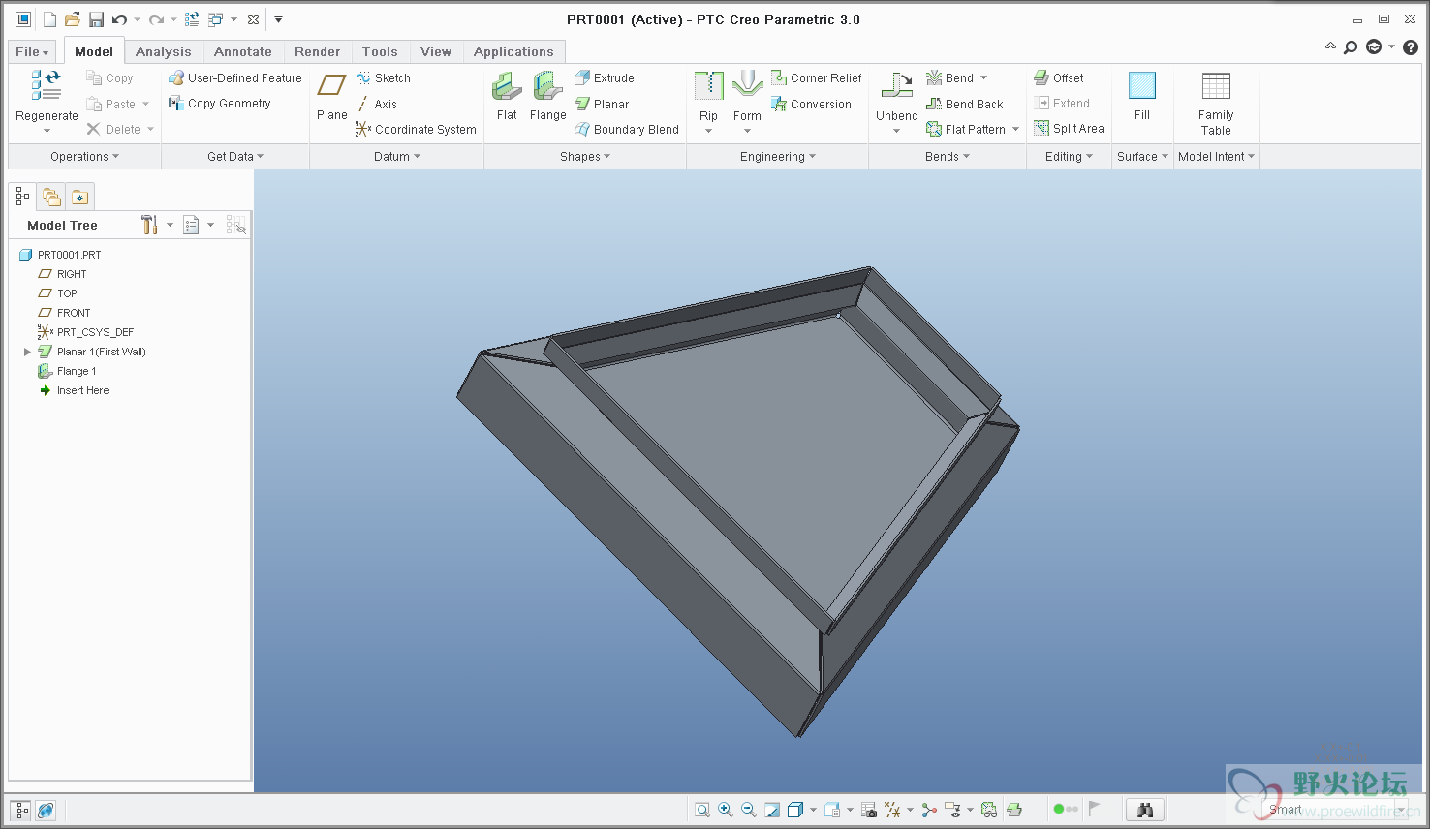1430x829 pixels.
Task: Click the Split Area tool
Action: [1070, 128]
